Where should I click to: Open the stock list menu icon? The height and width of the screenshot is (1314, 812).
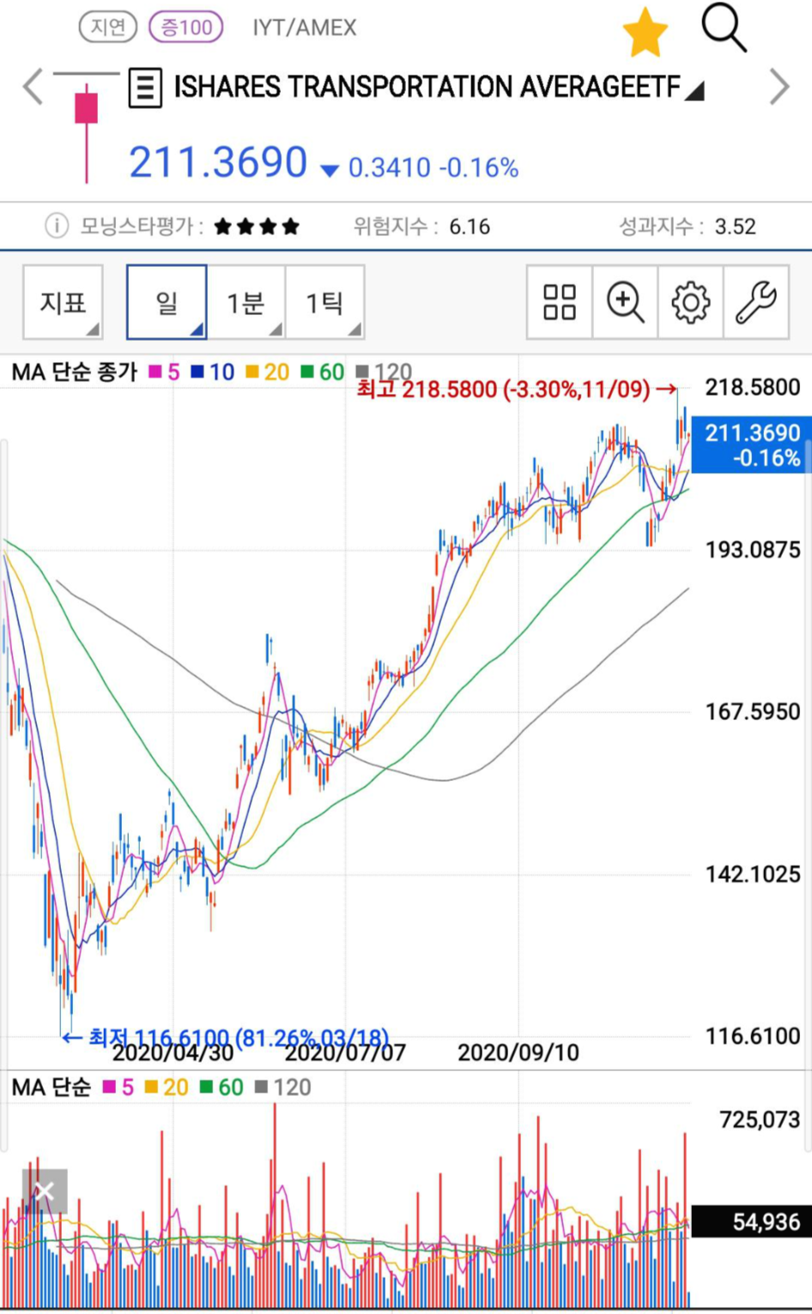click(x=145, y=88)
